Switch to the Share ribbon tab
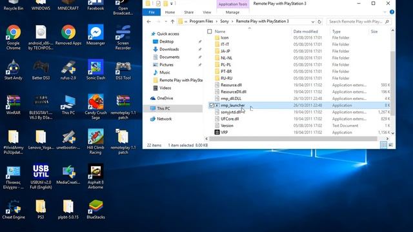Screen dimensions: 413x232 (x=189, y=12)
